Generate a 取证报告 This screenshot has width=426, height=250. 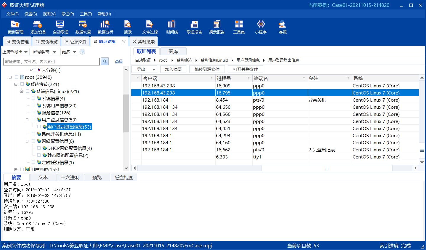coord(194,27)
